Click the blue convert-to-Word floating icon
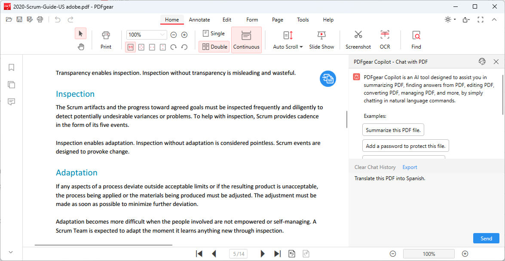This screenshot has height=261, width=505. coord(328,78)
